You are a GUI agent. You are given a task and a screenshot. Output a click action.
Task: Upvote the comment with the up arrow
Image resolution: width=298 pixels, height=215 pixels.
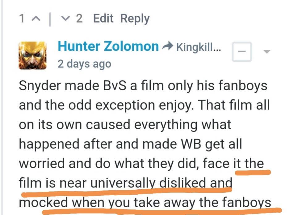[36, 19]
